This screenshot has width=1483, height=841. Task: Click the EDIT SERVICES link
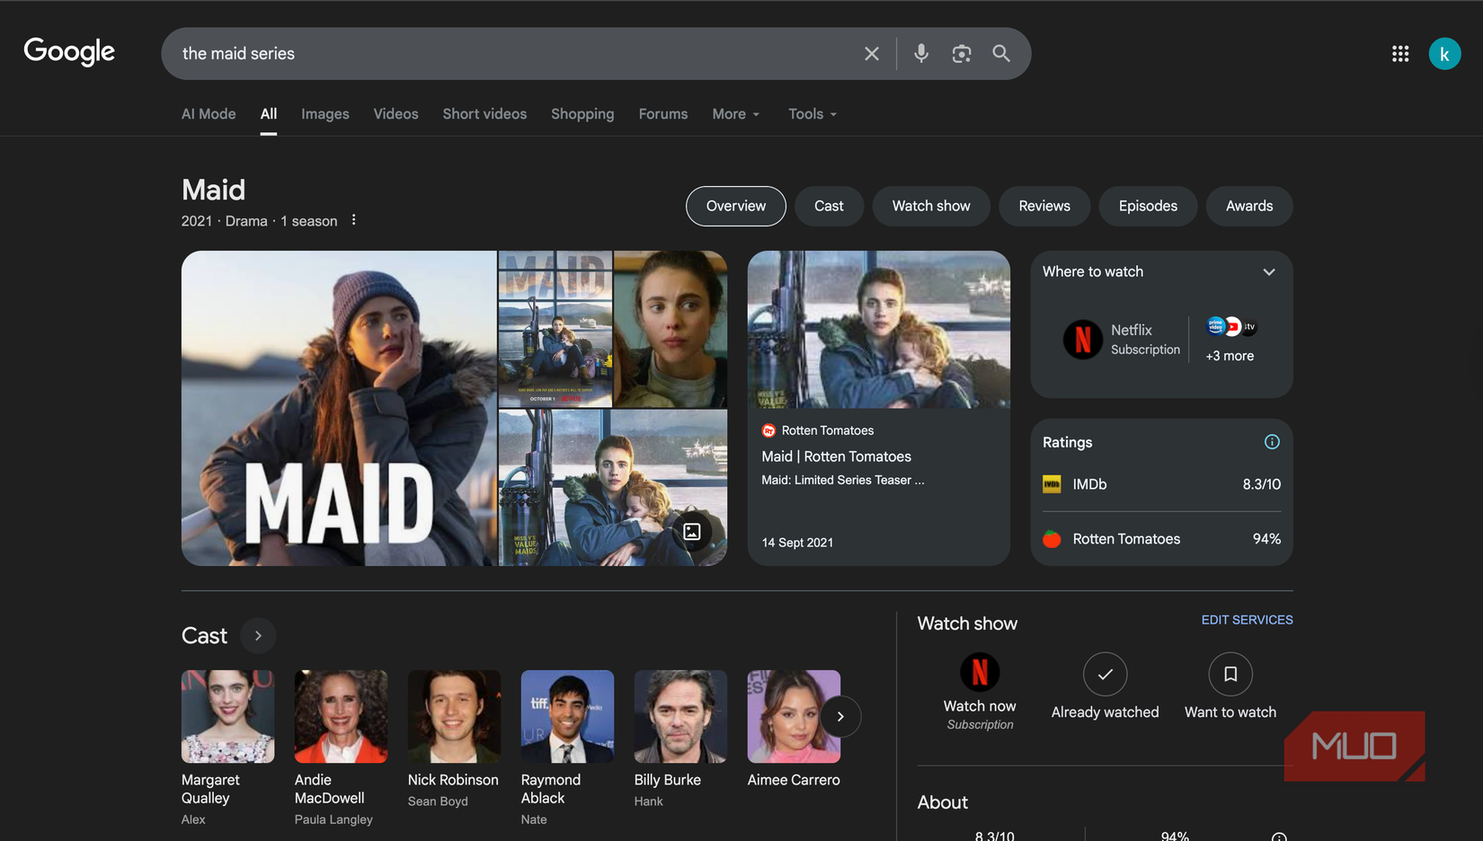1247,620
